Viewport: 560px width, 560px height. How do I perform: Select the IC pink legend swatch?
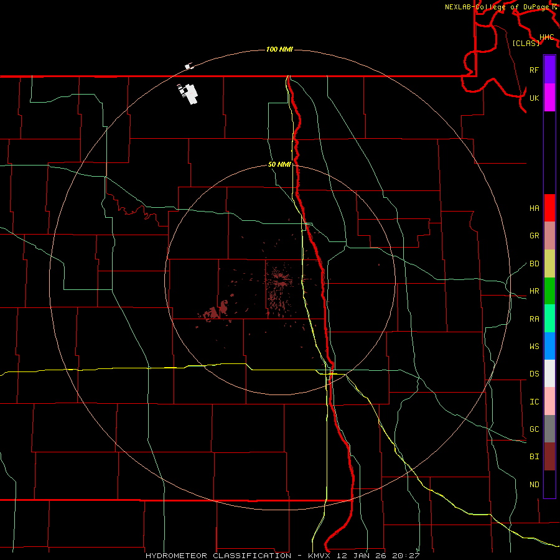click(549, 401)
